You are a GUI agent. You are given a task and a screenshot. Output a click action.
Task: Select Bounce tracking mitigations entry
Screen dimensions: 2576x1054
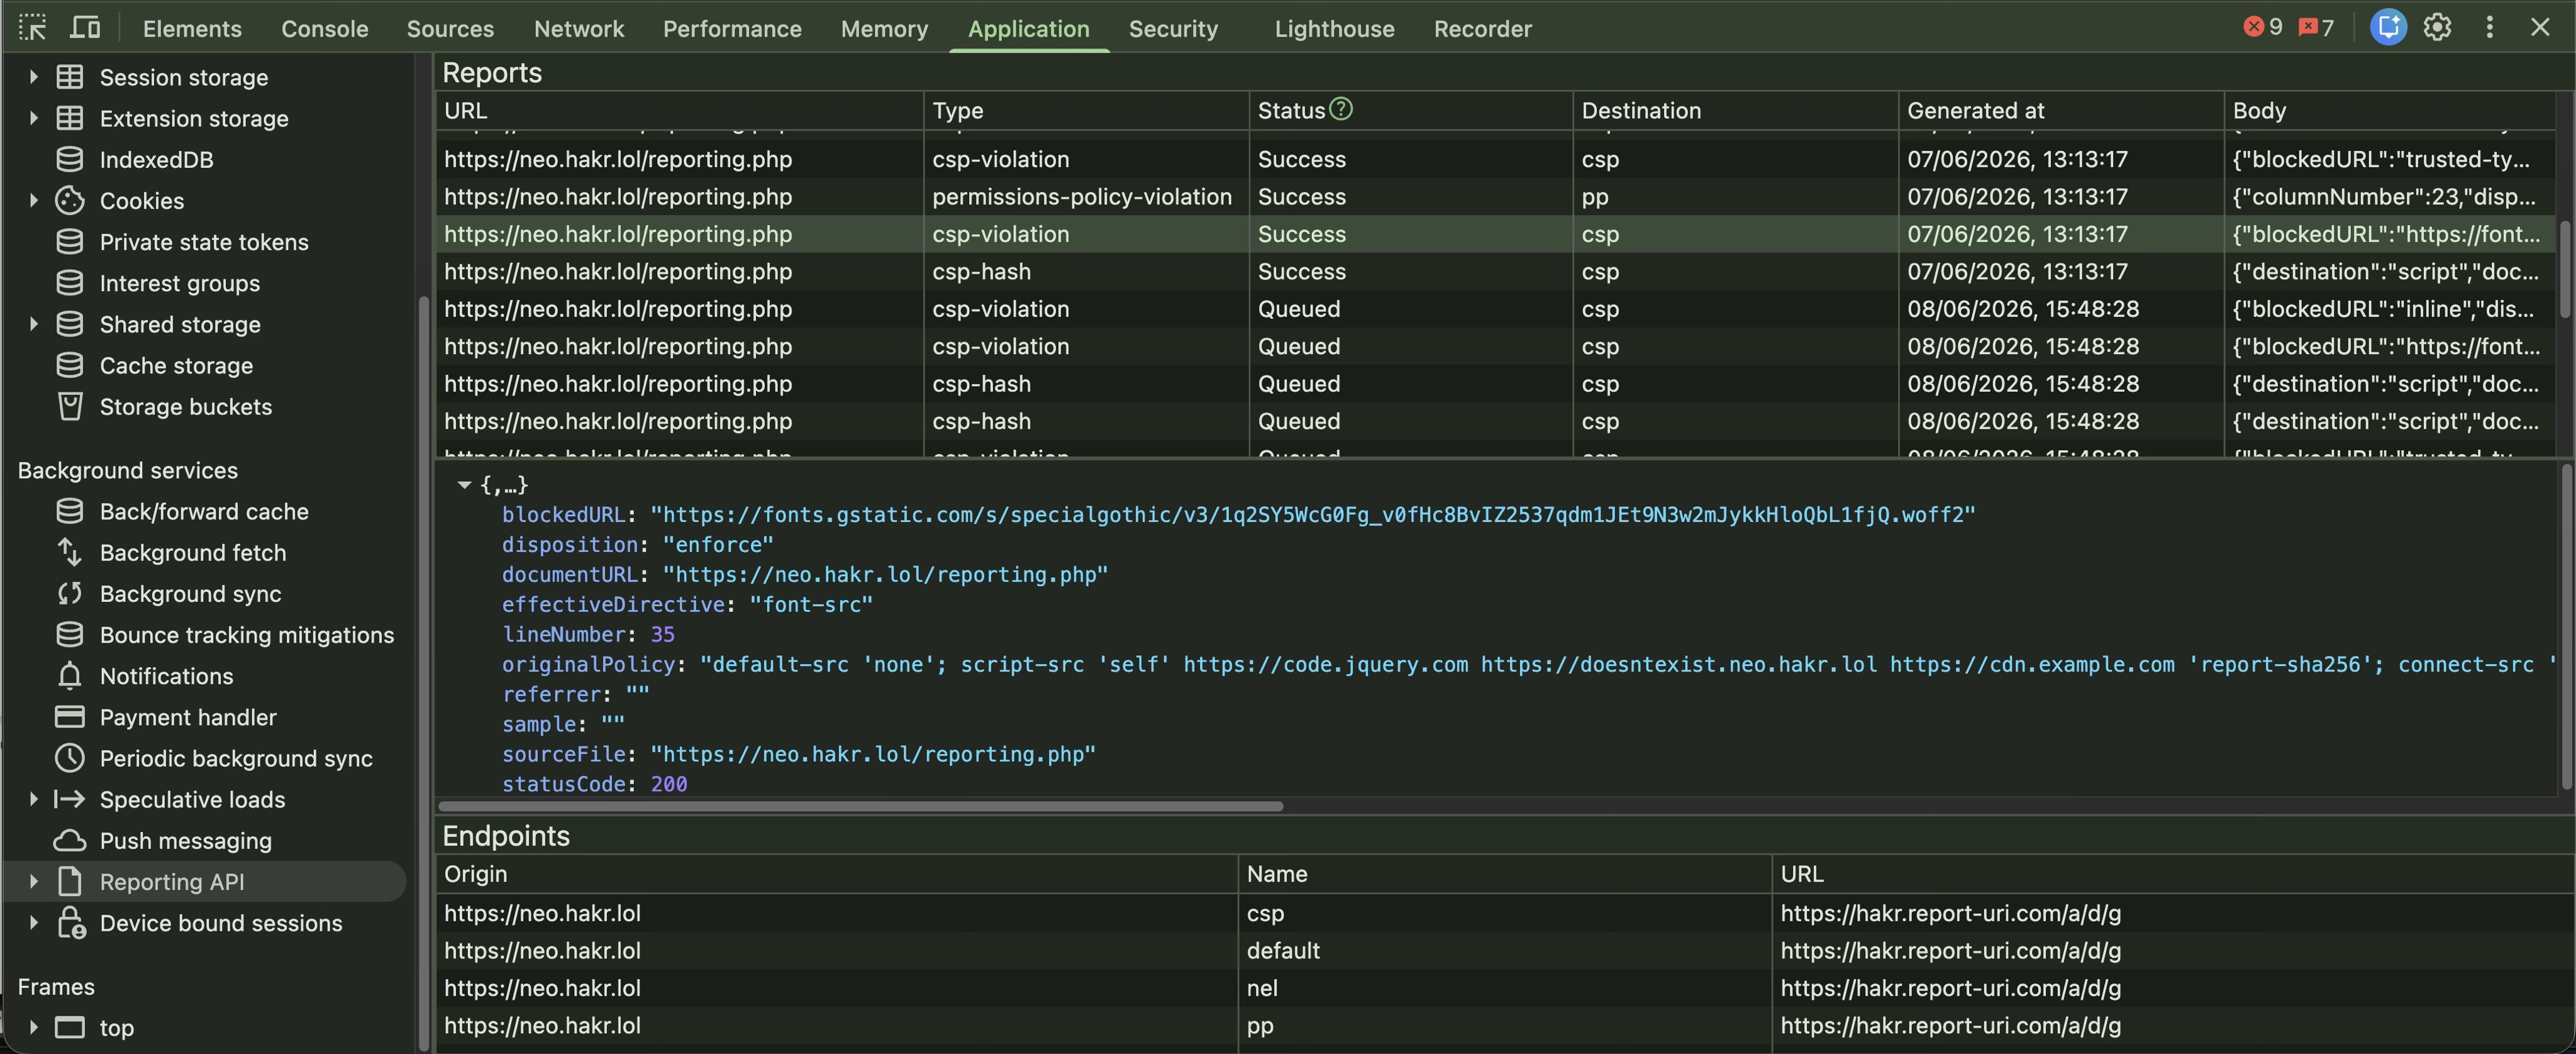click(246, 635)
